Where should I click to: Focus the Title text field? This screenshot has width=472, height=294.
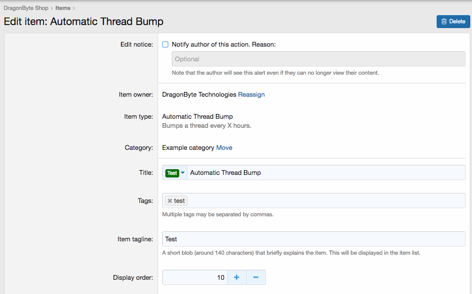pos(324,173)
